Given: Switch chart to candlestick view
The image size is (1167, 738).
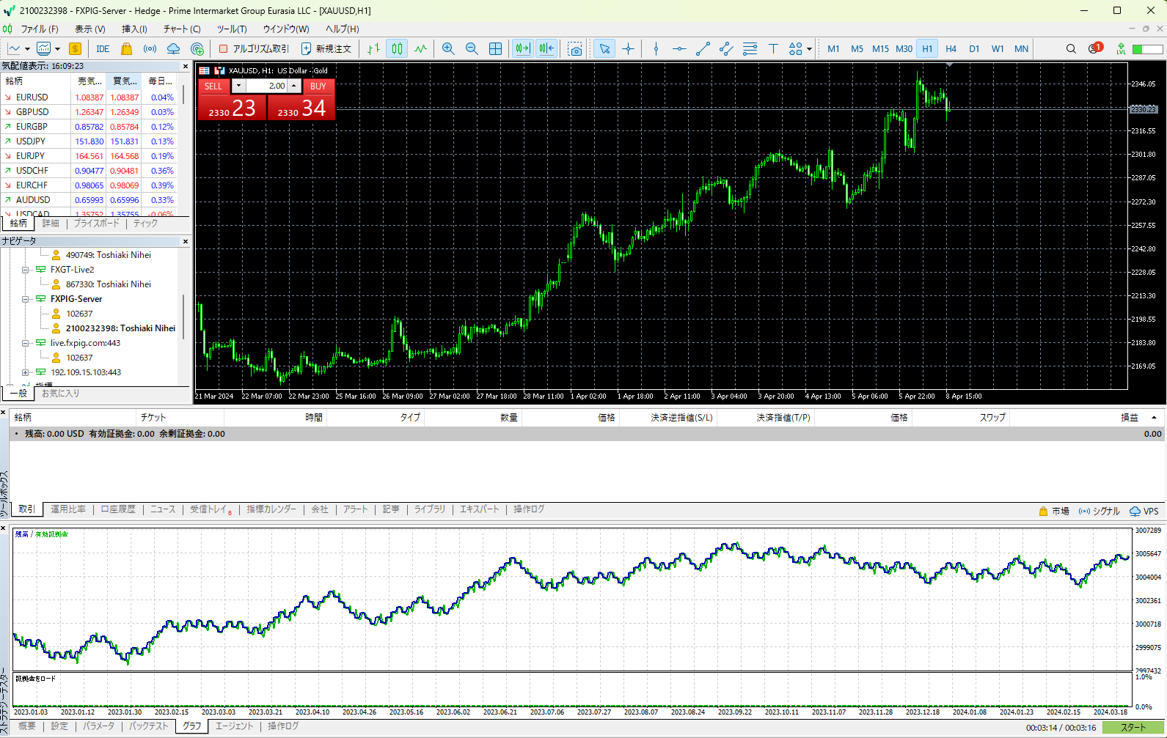Looking at the screenshot, I should click(x=397, y=49).
